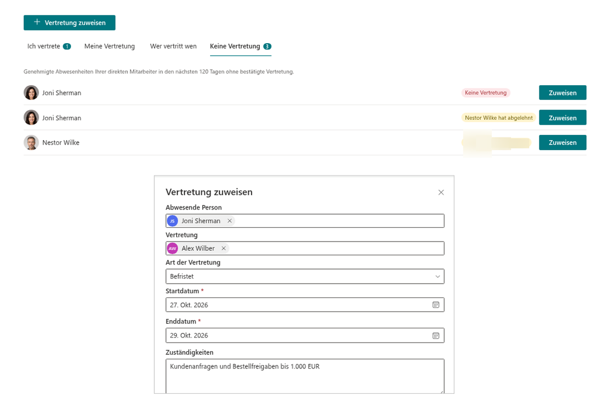The image size is (609, 406).
Task: Switch to the Ich vertrete tab
Action: (x=49, y=46)
